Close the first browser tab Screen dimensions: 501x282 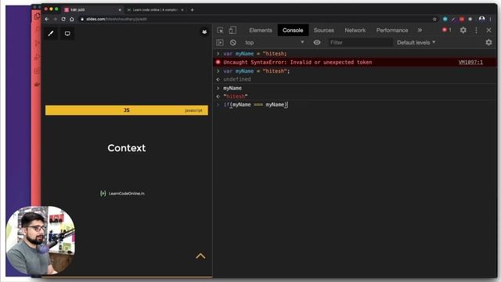(120, 10)
